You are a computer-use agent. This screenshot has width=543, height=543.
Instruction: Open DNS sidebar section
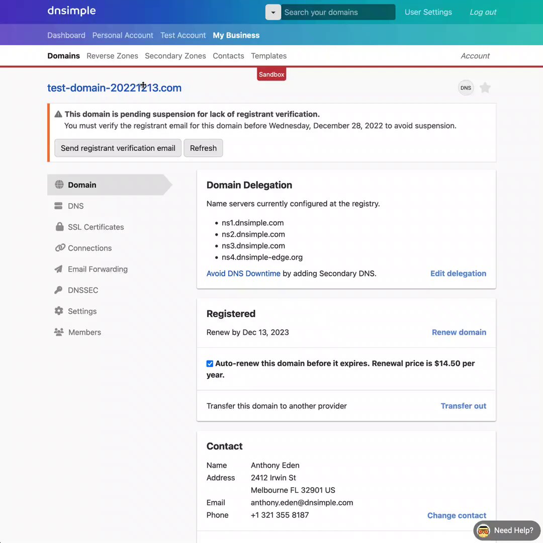[x=75, y=206]
